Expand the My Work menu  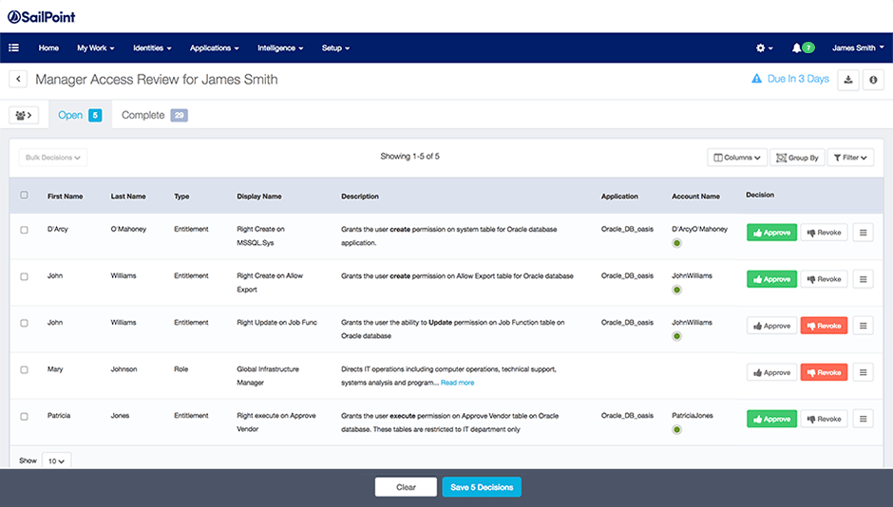pos(96,47)
